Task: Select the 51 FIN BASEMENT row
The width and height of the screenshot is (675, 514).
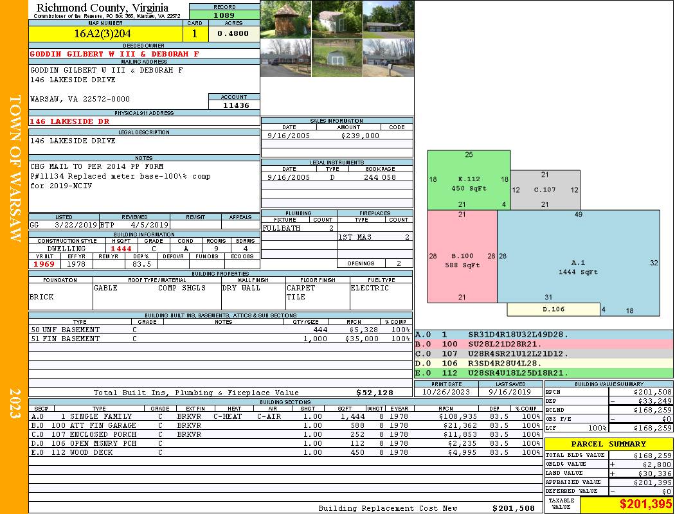Action: tap(221, 339)
